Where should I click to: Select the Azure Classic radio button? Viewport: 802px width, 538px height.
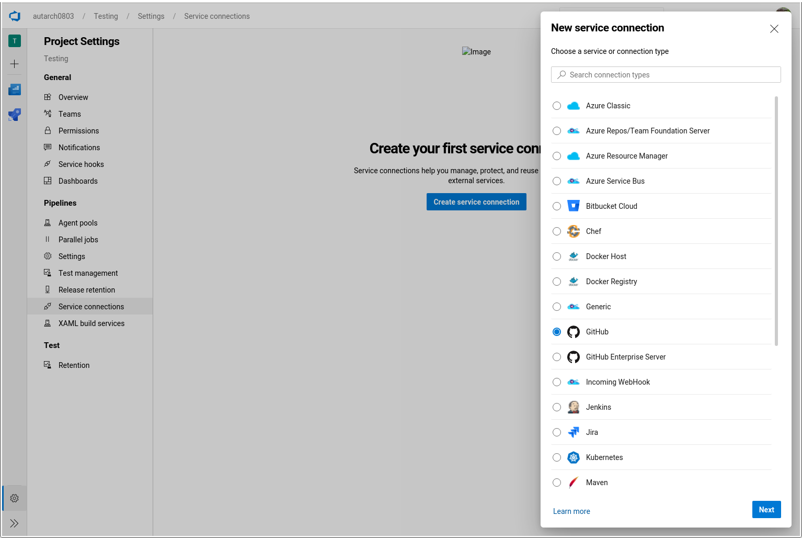point(557,106)
